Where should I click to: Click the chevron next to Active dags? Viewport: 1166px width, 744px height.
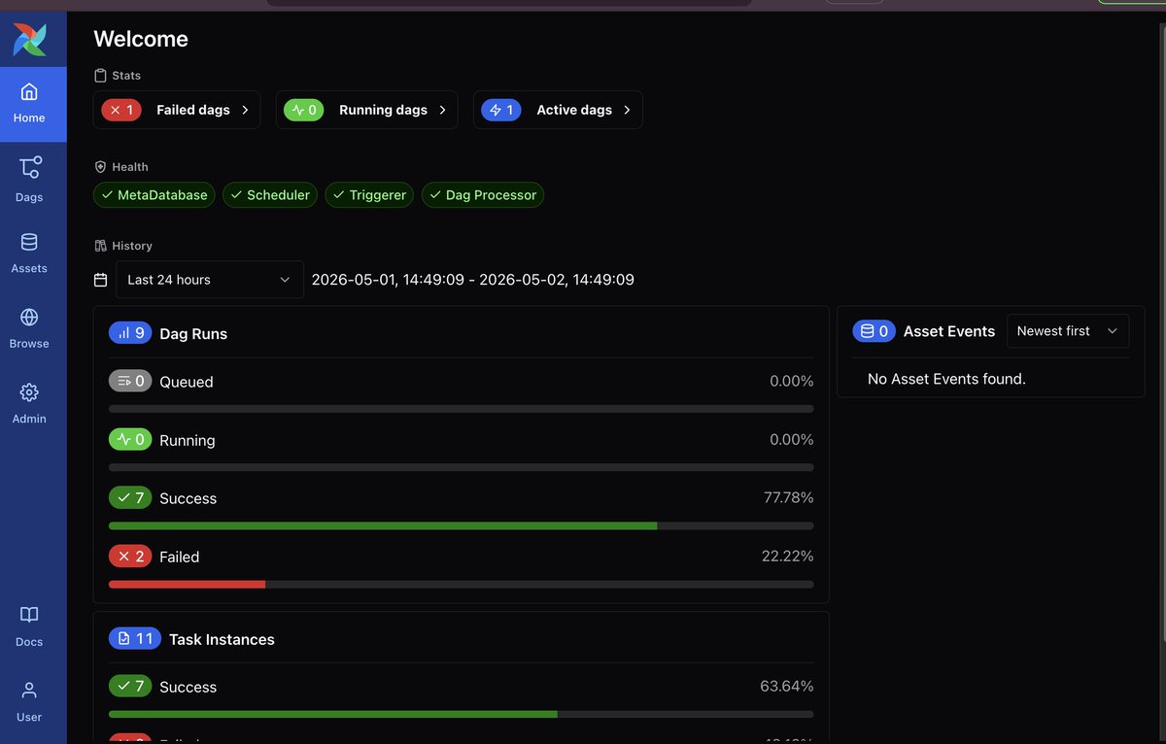(627, 110)
